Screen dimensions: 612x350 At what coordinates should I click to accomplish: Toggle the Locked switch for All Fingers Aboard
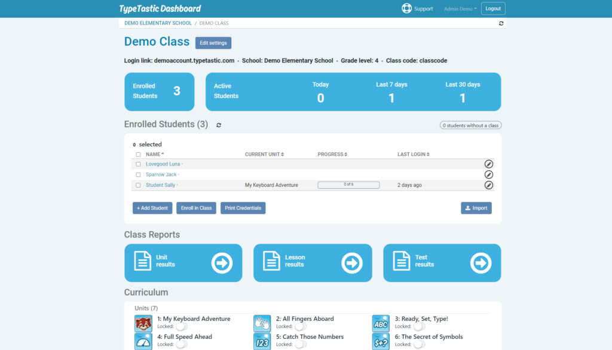pos(300,327)
